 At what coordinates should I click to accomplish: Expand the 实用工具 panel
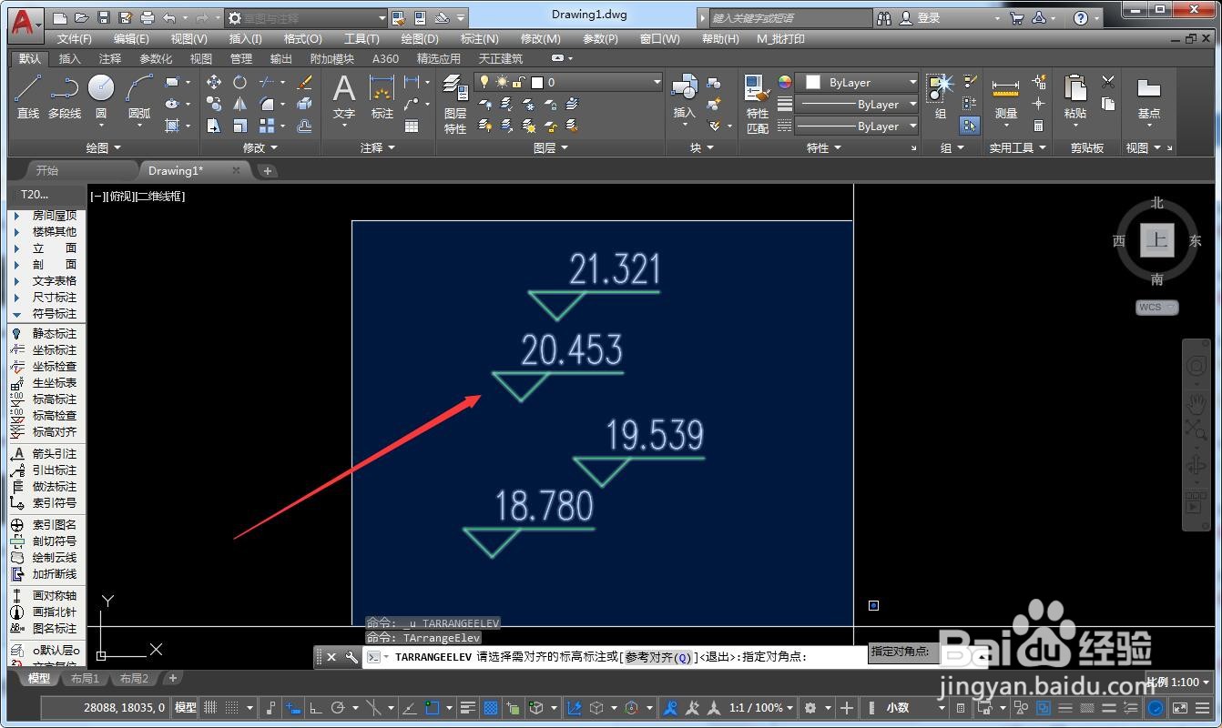click(1018, 147)
